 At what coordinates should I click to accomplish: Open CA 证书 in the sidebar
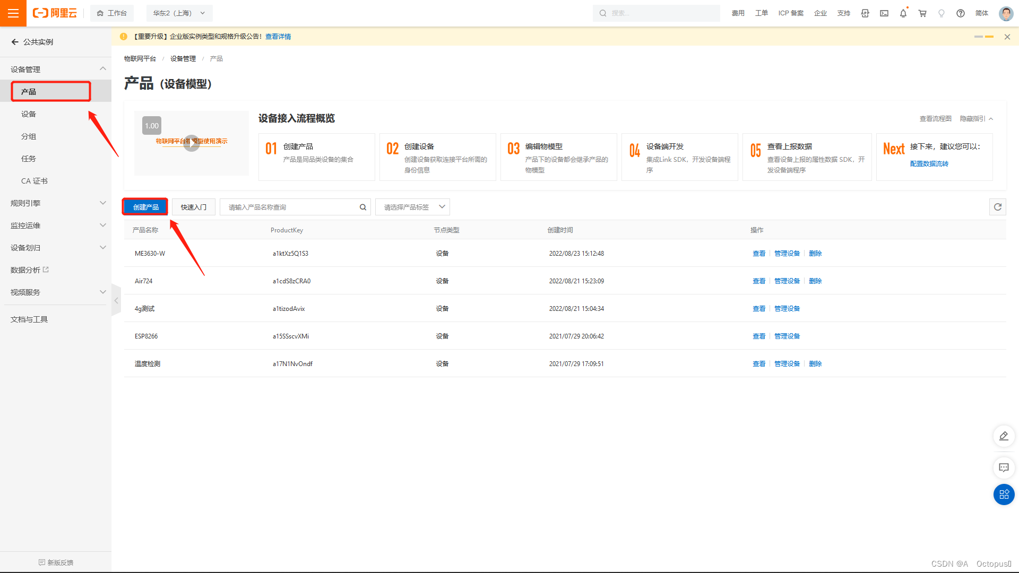34,181
